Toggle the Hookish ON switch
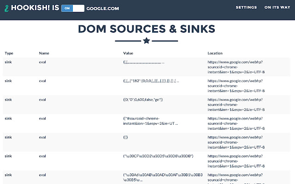 pyautogui.click(x=72, y=8)
